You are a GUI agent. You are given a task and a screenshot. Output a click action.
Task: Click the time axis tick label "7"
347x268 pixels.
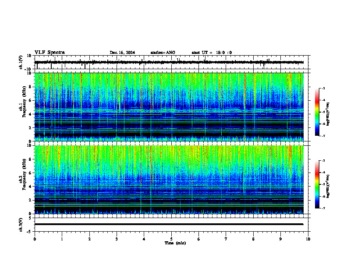[226, 239]
